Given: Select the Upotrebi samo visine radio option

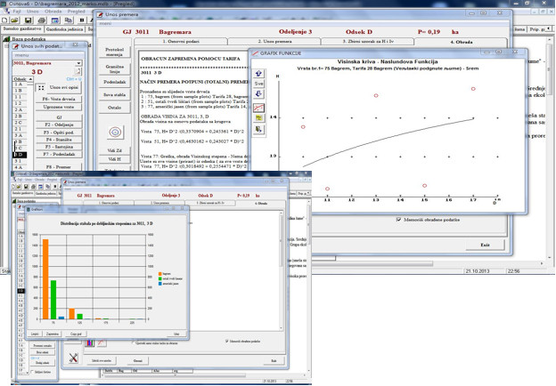Looking at the screenshot, I should point(134,342).
